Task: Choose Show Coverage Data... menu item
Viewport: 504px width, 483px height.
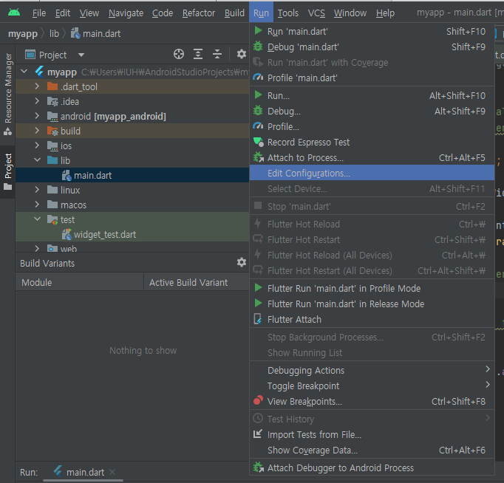Action: pos(372,450)
